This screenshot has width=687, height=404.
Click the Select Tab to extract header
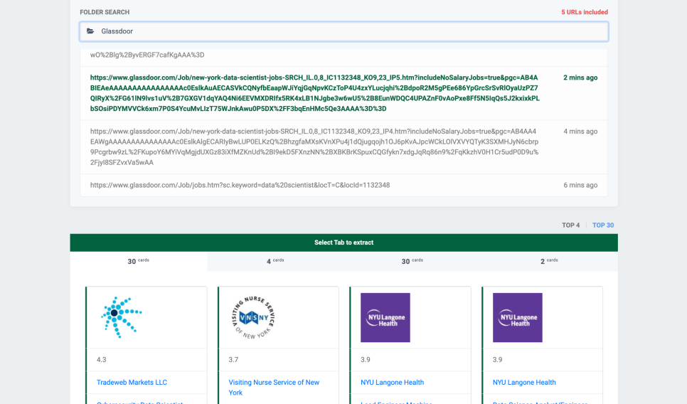point(343,243)
